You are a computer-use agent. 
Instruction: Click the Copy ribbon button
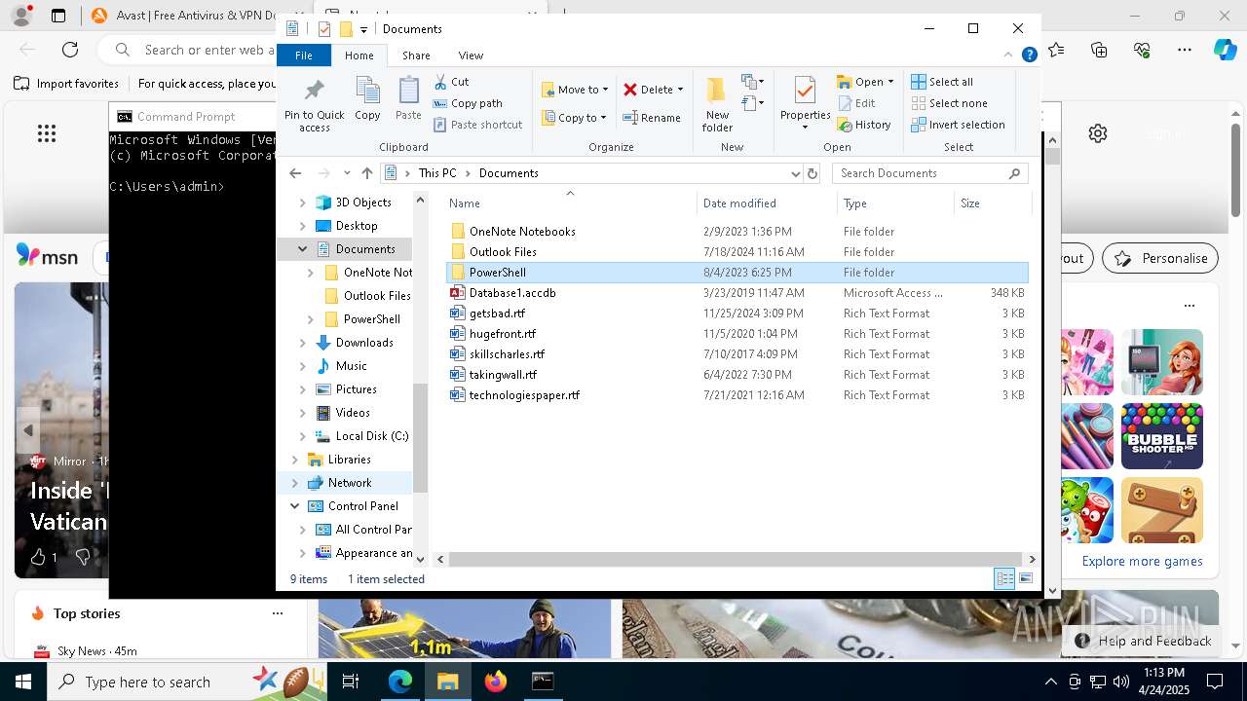[367, 99]
